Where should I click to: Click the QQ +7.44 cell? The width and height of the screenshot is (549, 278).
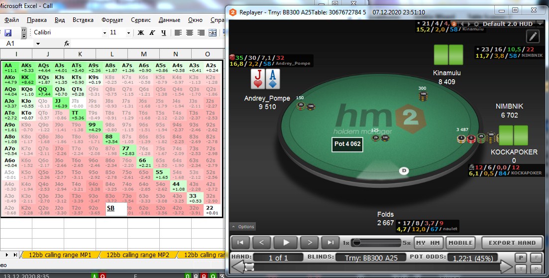[x=44, y=92]
